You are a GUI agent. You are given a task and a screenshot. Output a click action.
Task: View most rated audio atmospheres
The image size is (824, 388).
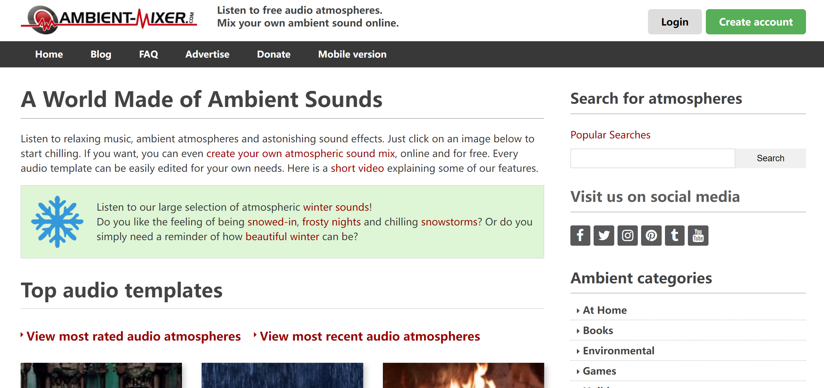coord(134,336)
